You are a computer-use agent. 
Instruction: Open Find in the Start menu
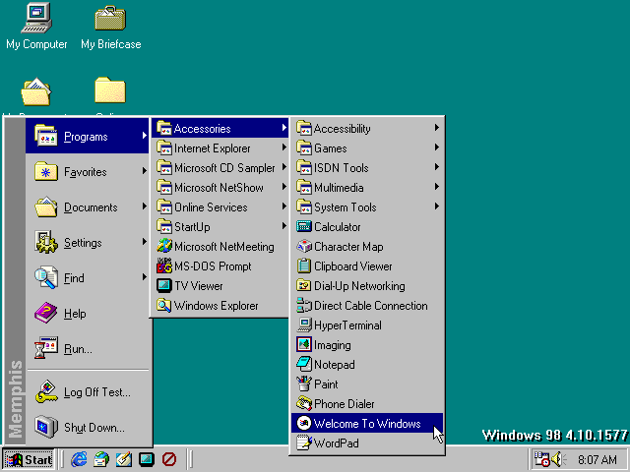88,277
